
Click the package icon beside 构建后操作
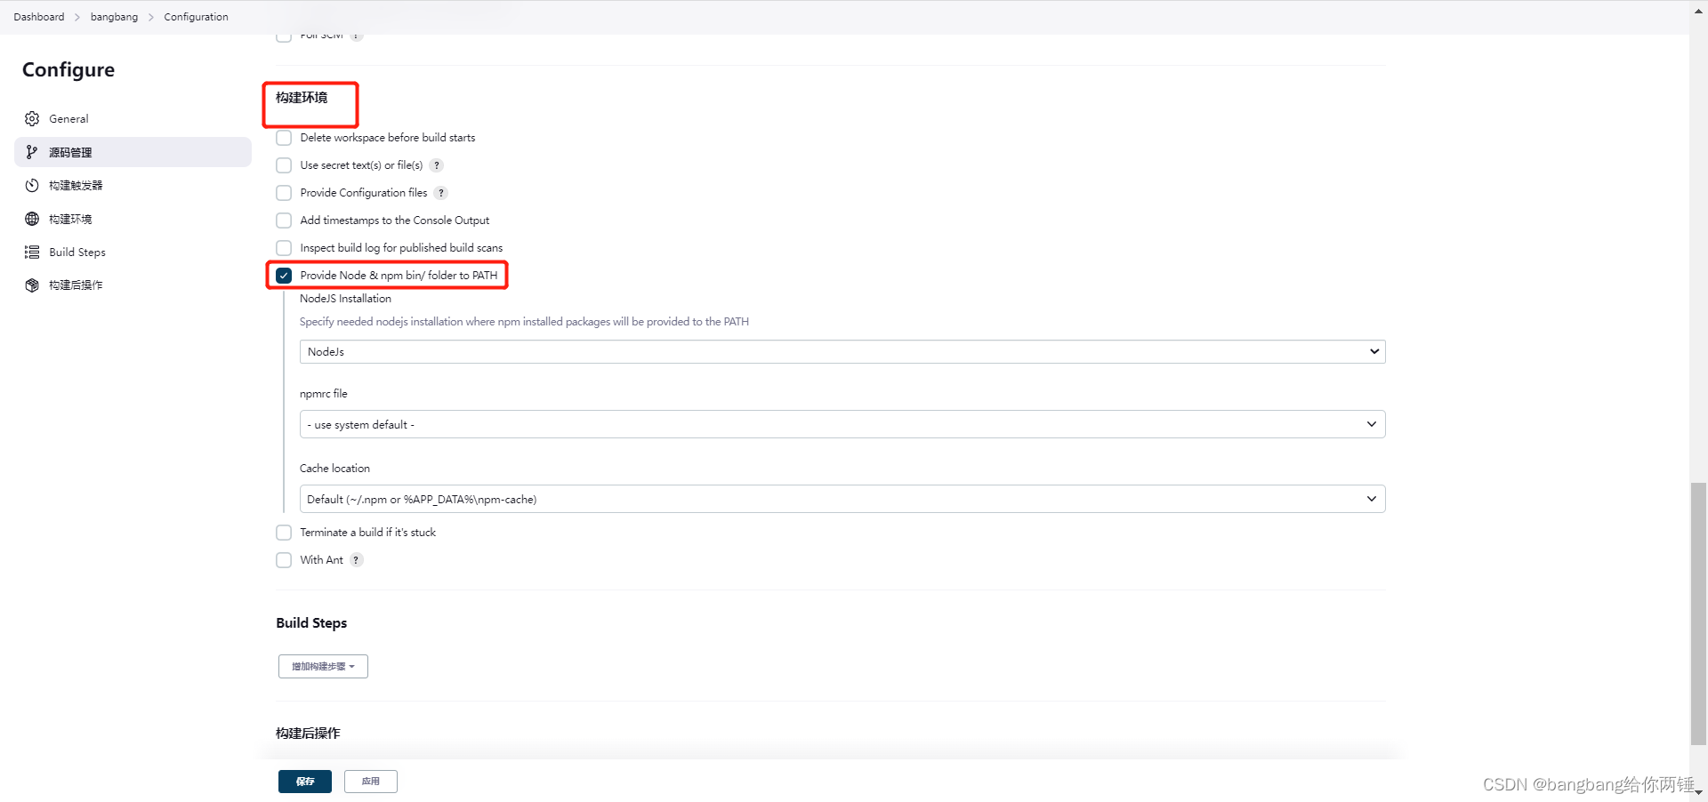(32, 285)
